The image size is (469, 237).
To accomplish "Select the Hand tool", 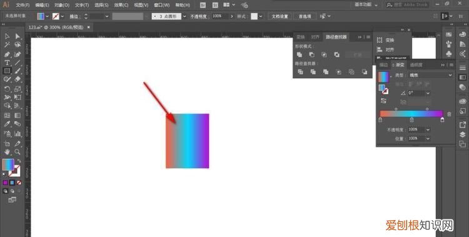I will coord(7,152).
